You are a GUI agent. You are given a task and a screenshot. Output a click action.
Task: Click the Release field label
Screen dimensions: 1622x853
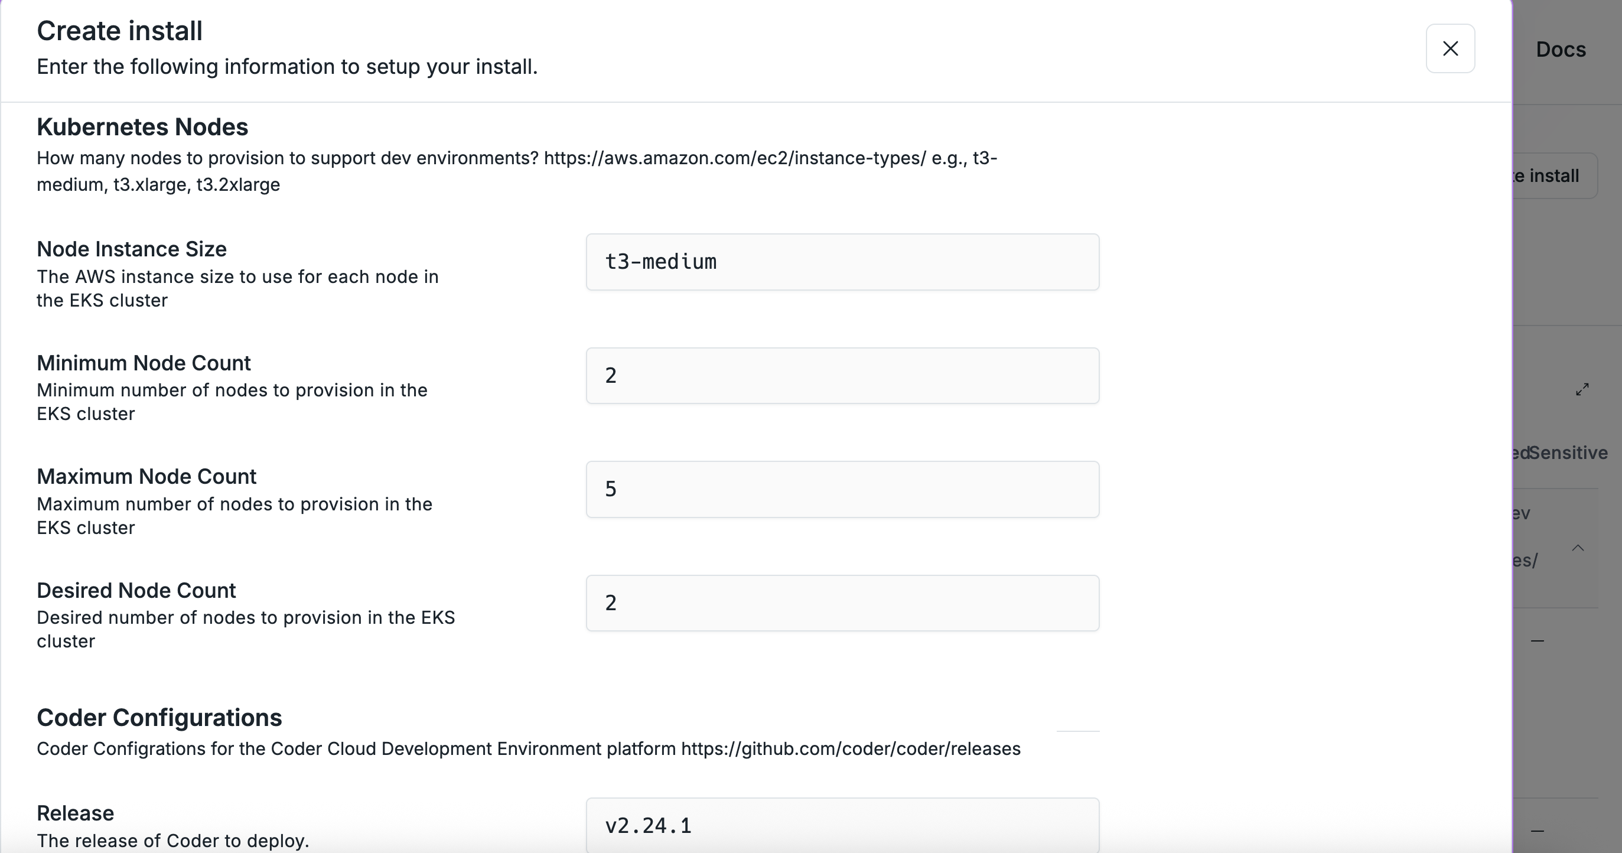point(76,813)
